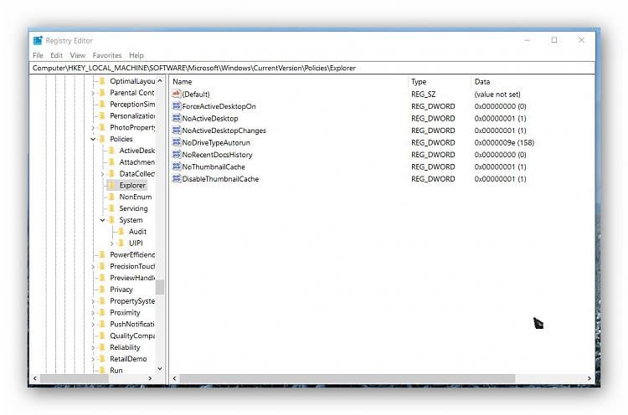Click the Privacy folder icon
The image size is (628, 415).
coord(102,289)
